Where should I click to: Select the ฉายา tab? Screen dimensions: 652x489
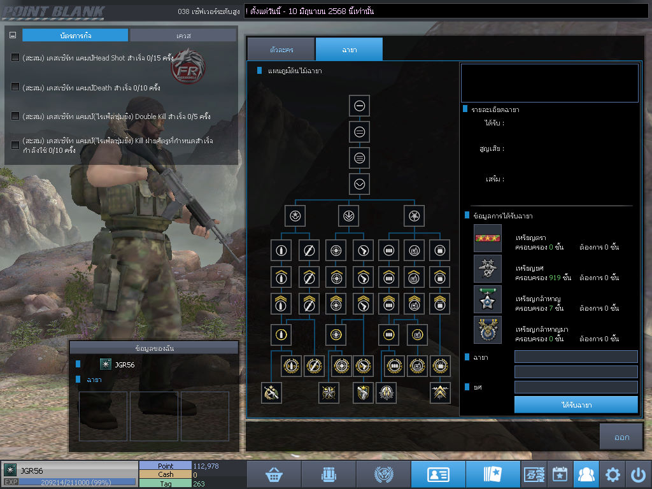click(350, 50)
